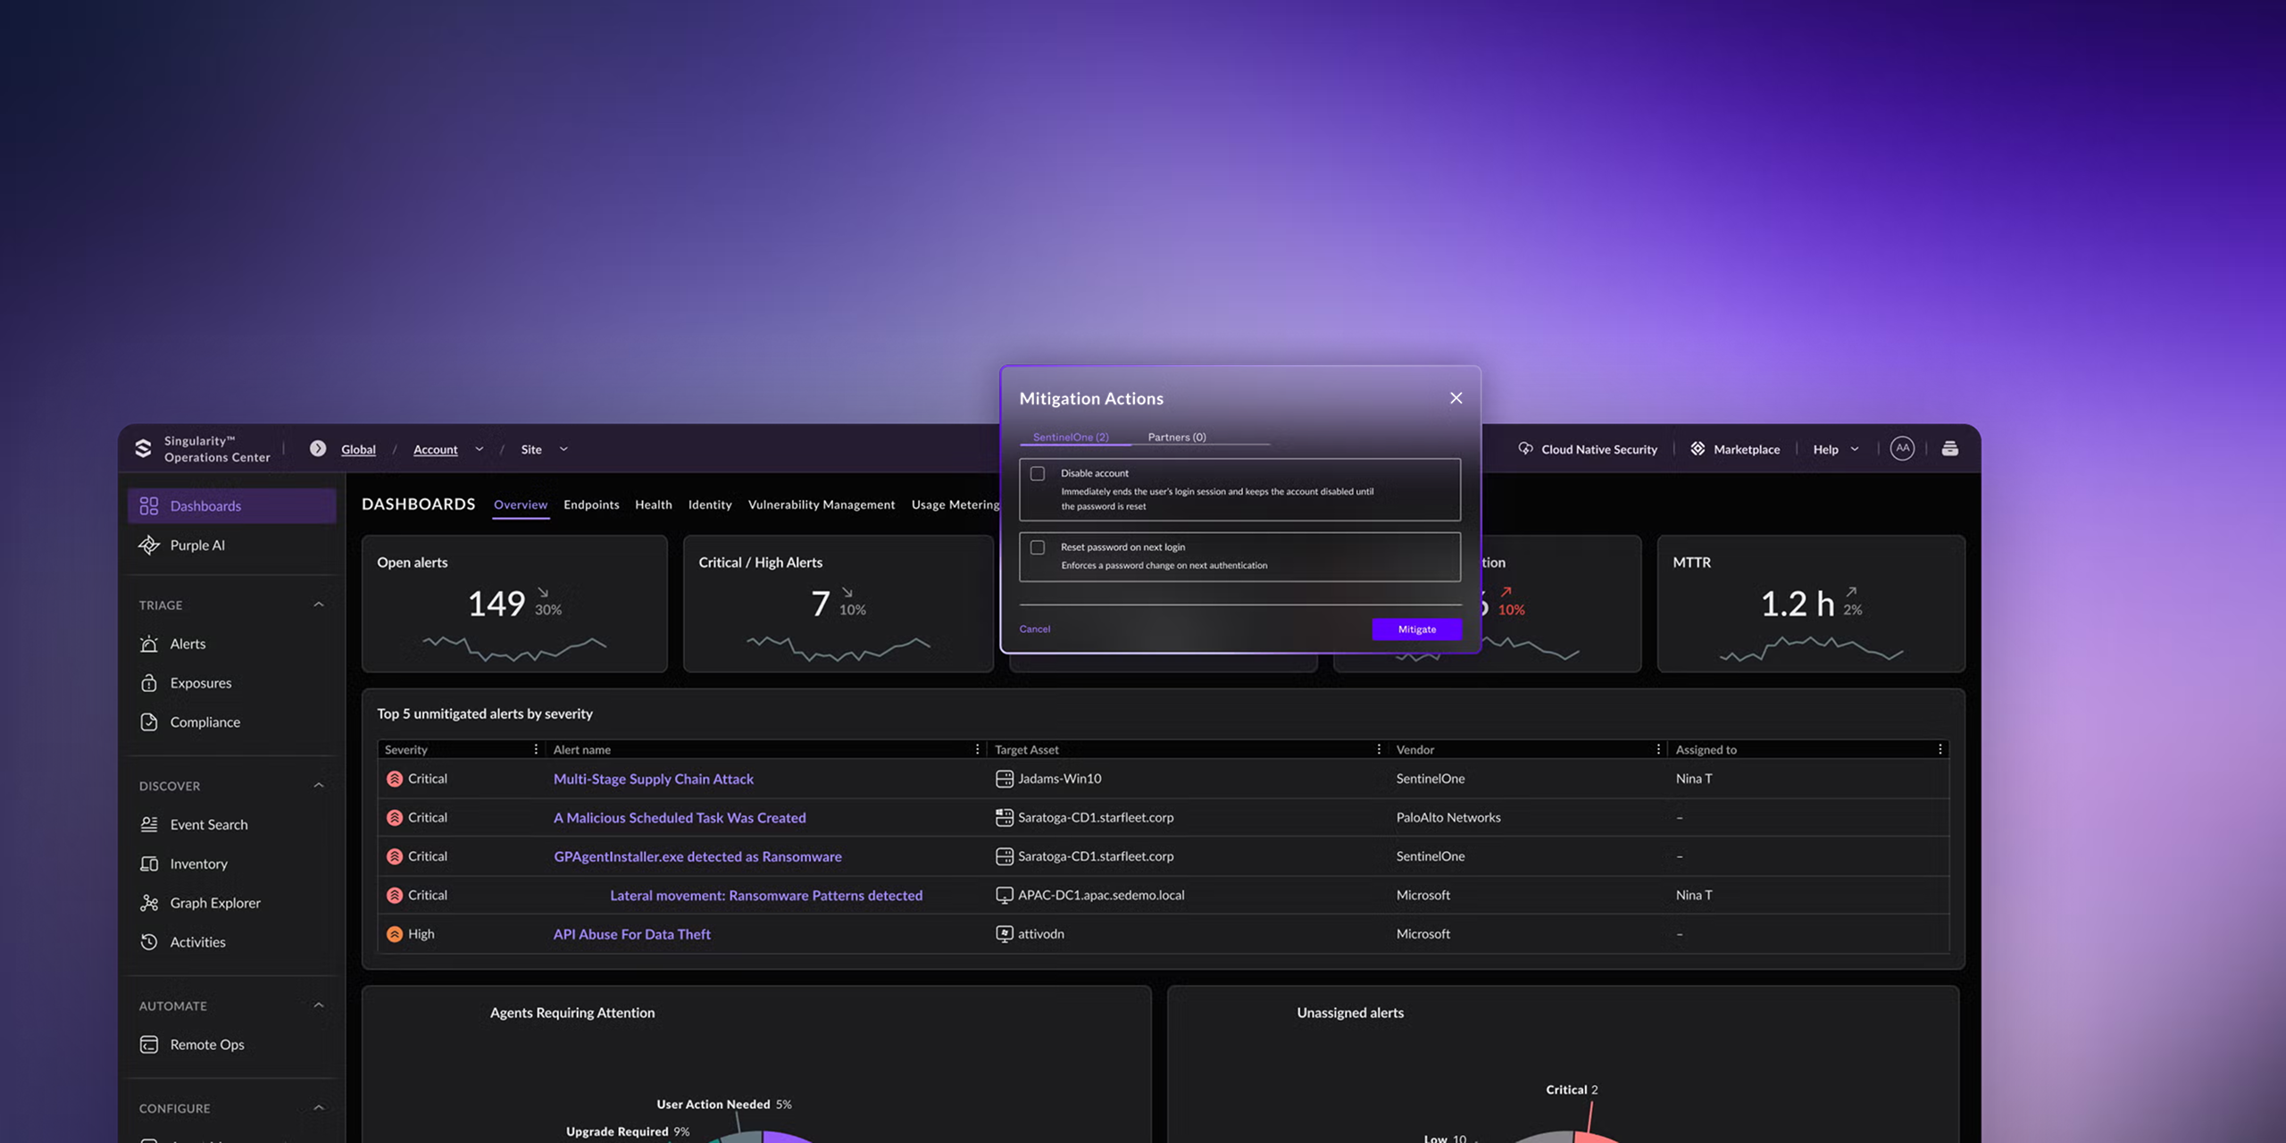Image resolution: width=2286 pixels, height=1143 pixels.
Task: Click the Open alerts summary card
Action: coord(514,604)
